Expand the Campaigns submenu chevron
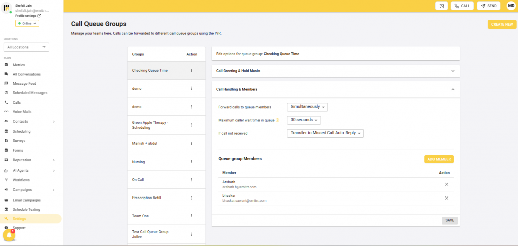 pos(54,190)
